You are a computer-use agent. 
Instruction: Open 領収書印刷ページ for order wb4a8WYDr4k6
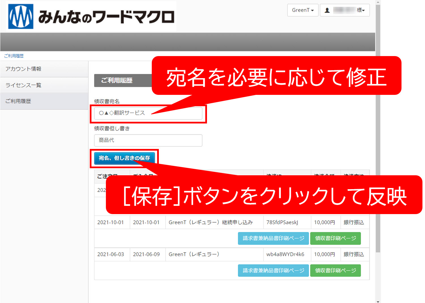tap(335, 271)
